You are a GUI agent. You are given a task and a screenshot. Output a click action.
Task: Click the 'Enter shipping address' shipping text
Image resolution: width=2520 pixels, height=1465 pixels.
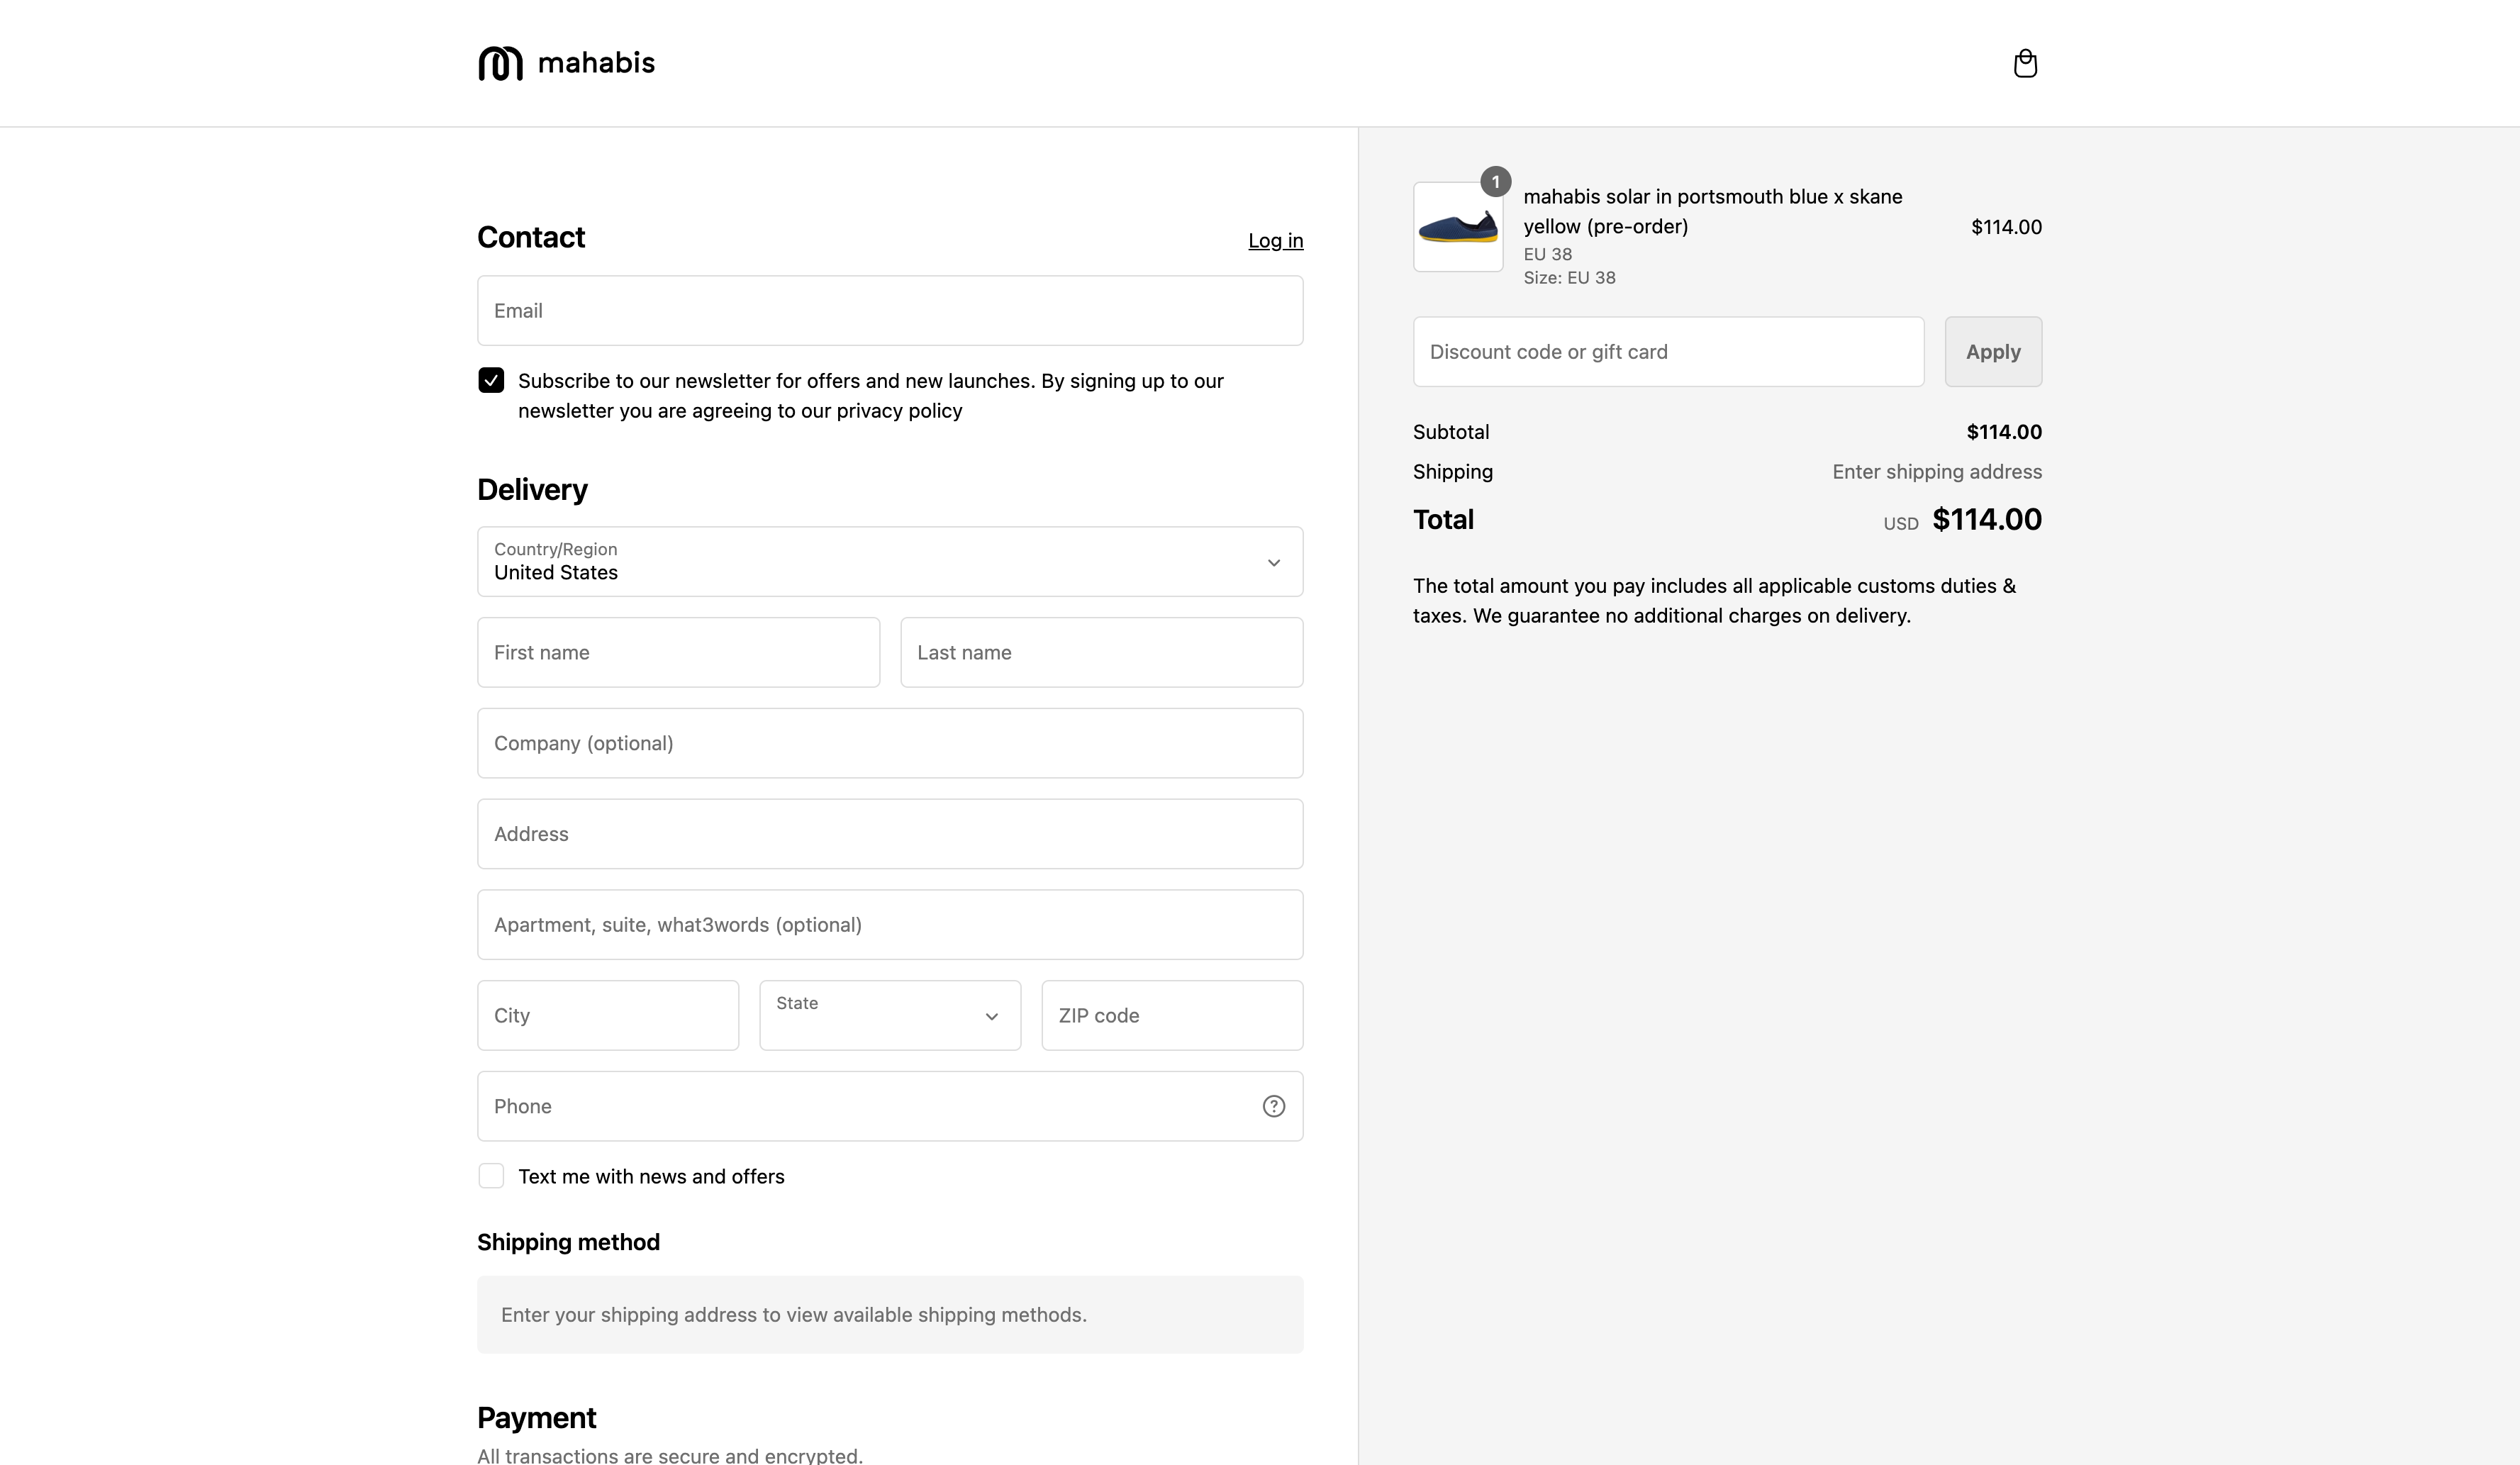(x=1937, y=472)
